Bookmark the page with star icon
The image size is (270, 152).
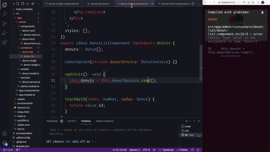[253, 3]
